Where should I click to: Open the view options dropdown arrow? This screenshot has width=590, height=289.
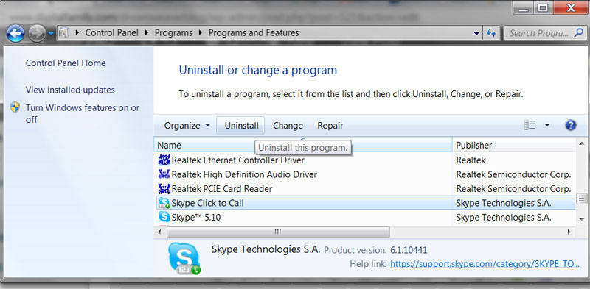point(547,125)
